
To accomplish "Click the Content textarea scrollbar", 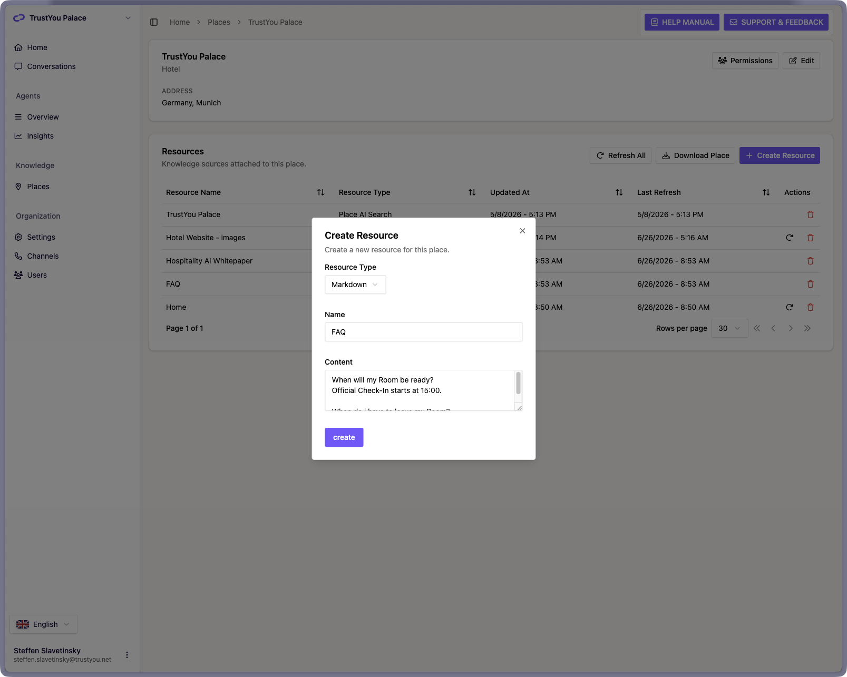I will coord(518,383).
